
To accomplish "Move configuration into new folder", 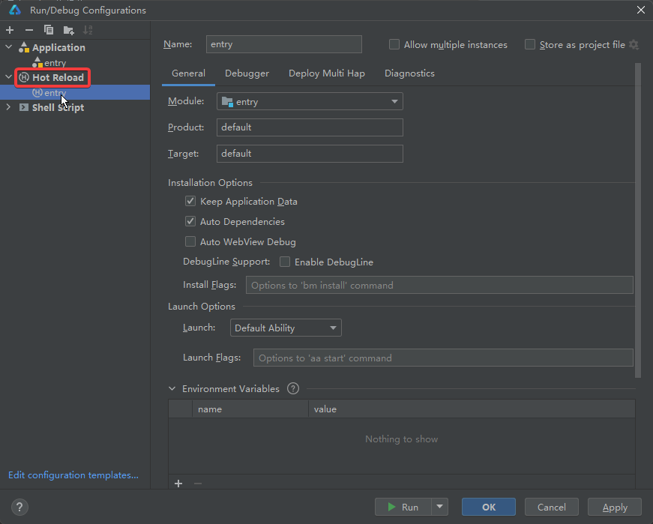I will [x=68, y=30].
